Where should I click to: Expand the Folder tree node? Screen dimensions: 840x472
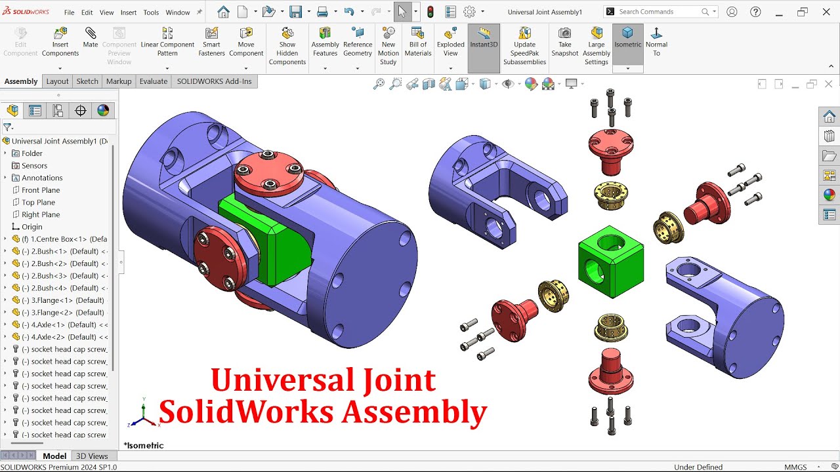(5, 153)
